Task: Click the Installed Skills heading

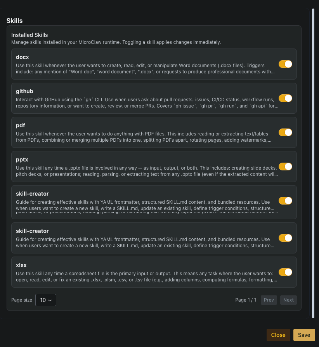Action: tap(29, 35)
